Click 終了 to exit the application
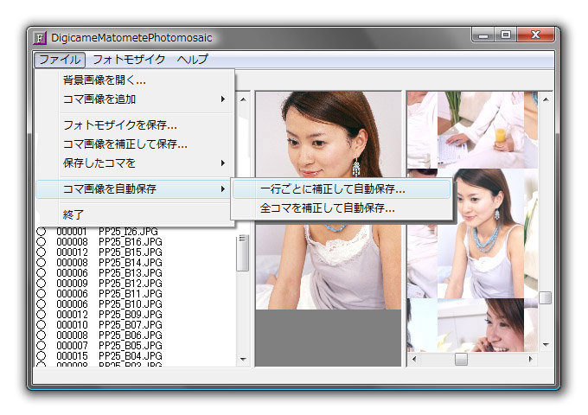588x415 pixels. [x=73, y=214]
